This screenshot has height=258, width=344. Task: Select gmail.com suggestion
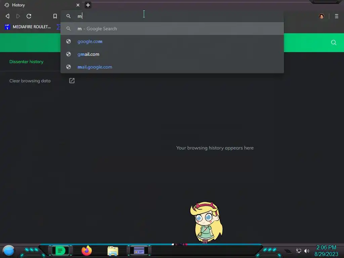[172, 54]
